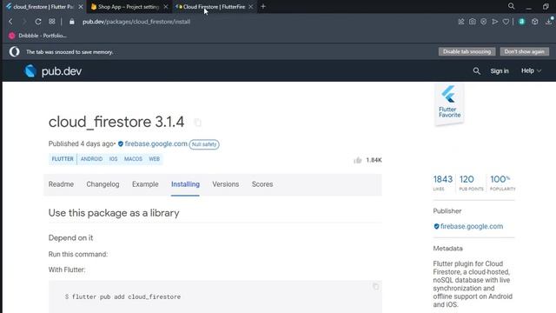Image resolution: width=556 pixels, height=313 pixels.
Task: Click the green profile icon in toolbar
Action: (521, 22)
